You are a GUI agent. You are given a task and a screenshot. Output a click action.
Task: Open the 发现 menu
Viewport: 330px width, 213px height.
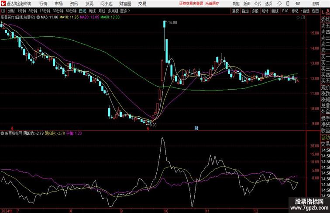(89, 3)
